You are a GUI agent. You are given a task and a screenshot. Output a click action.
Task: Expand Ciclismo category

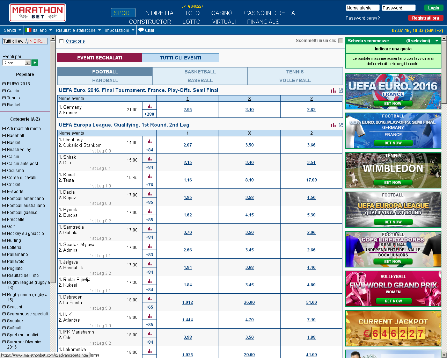click(4, 171)
